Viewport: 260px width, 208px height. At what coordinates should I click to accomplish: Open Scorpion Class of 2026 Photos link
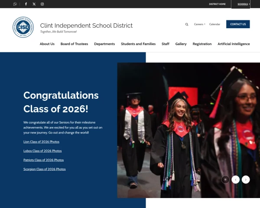point(45,169)
